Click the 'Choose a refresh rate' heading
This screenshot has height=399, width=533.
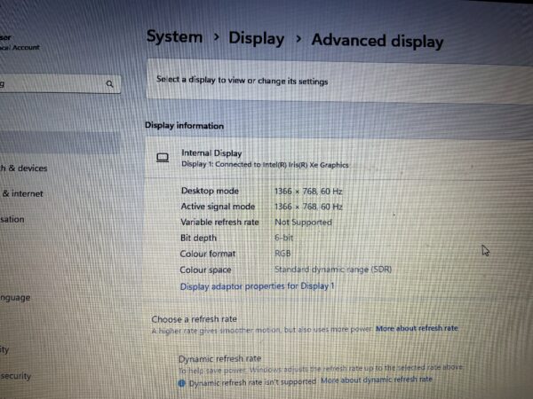[194, 319]
